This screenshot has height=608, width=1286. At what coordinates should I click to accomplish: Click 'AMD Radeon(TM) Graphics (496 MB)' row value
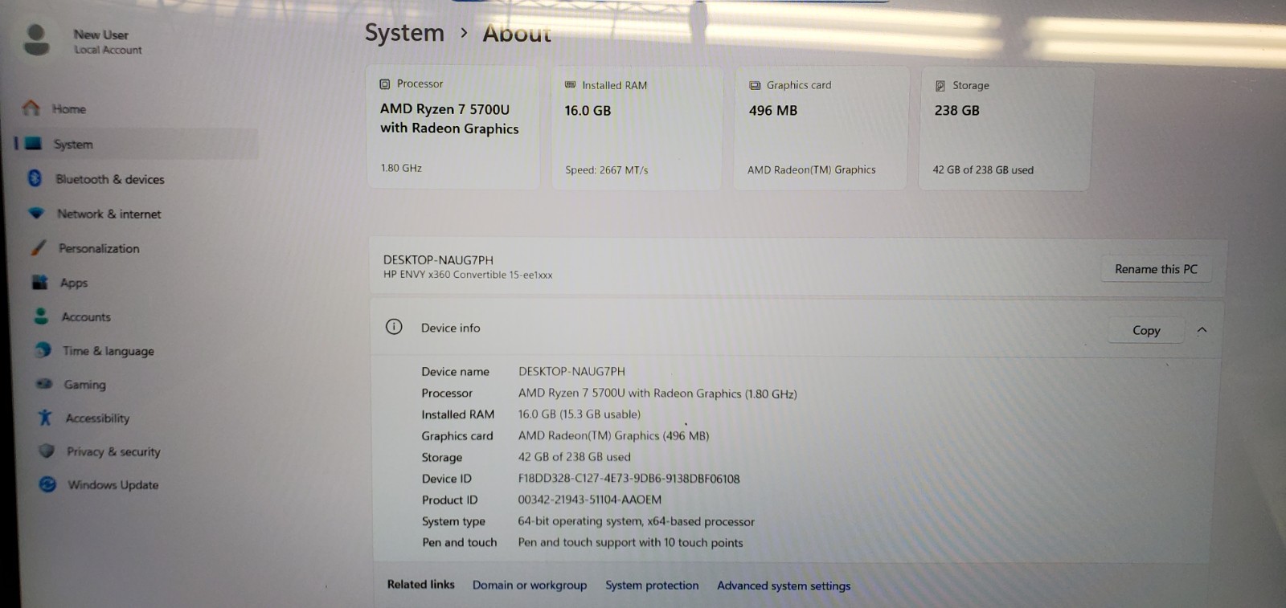613,435
